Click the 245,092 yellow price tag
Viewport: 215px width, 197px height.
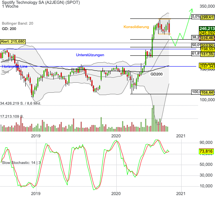[x=207, y=33]
